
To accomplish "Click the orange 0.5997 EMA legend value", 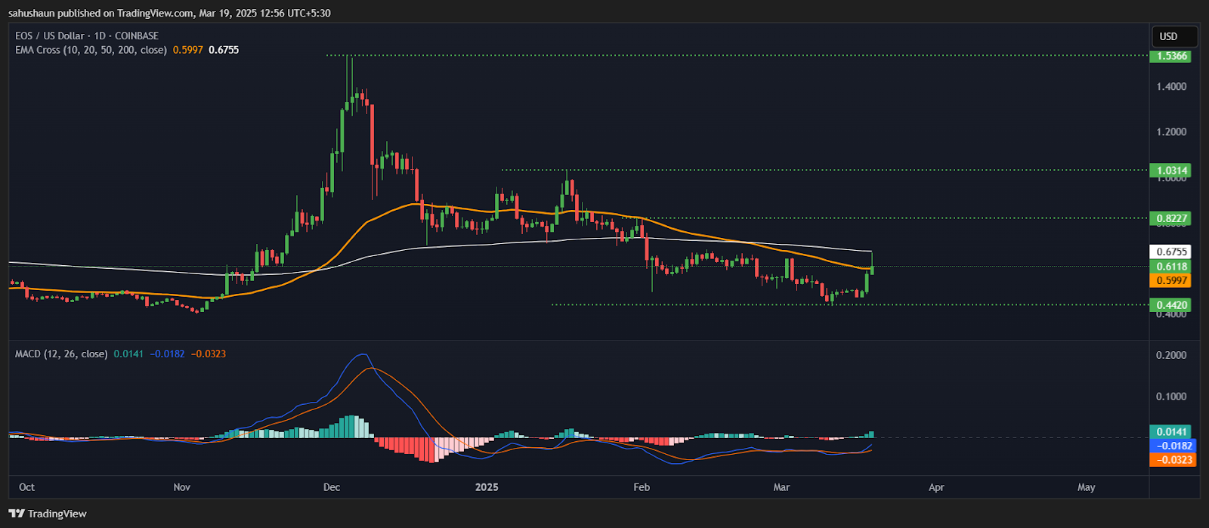I will click(x=187, y=50).
